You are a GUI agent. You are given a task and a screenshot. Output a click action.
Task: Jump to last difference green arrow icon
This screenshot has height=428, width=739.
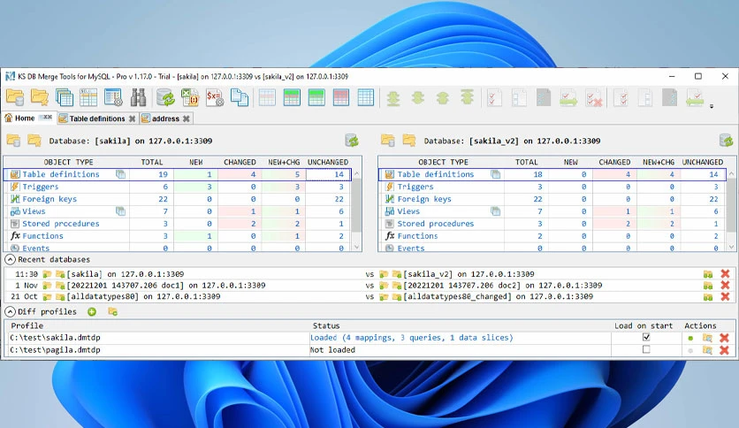click(x=393, y=98)
